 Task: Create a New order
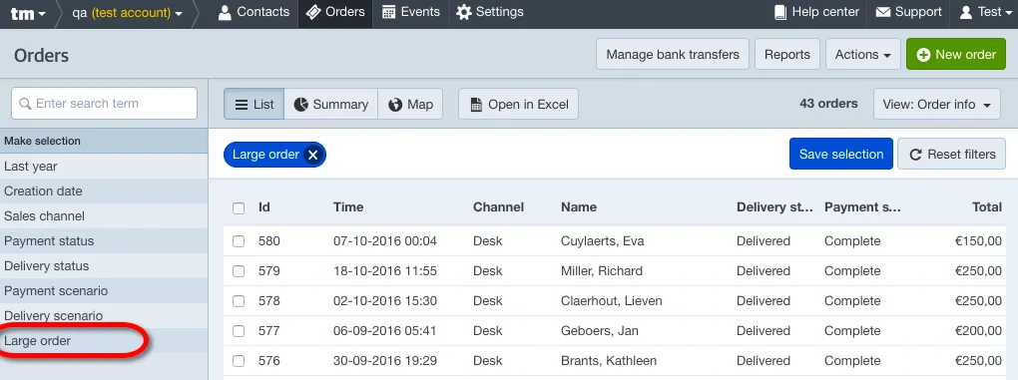956,55
